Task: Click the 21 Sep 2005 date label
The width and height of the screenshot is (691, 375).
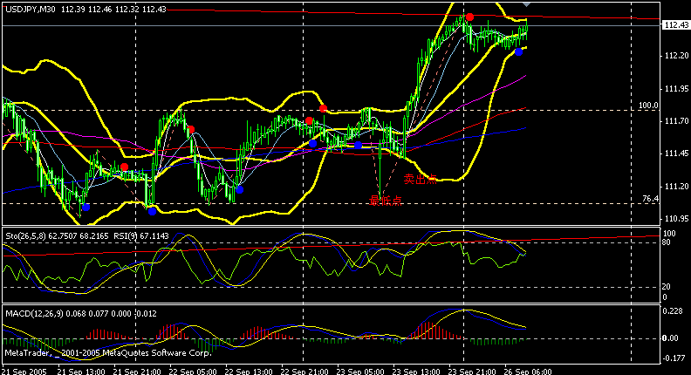Action: (24, 372)
